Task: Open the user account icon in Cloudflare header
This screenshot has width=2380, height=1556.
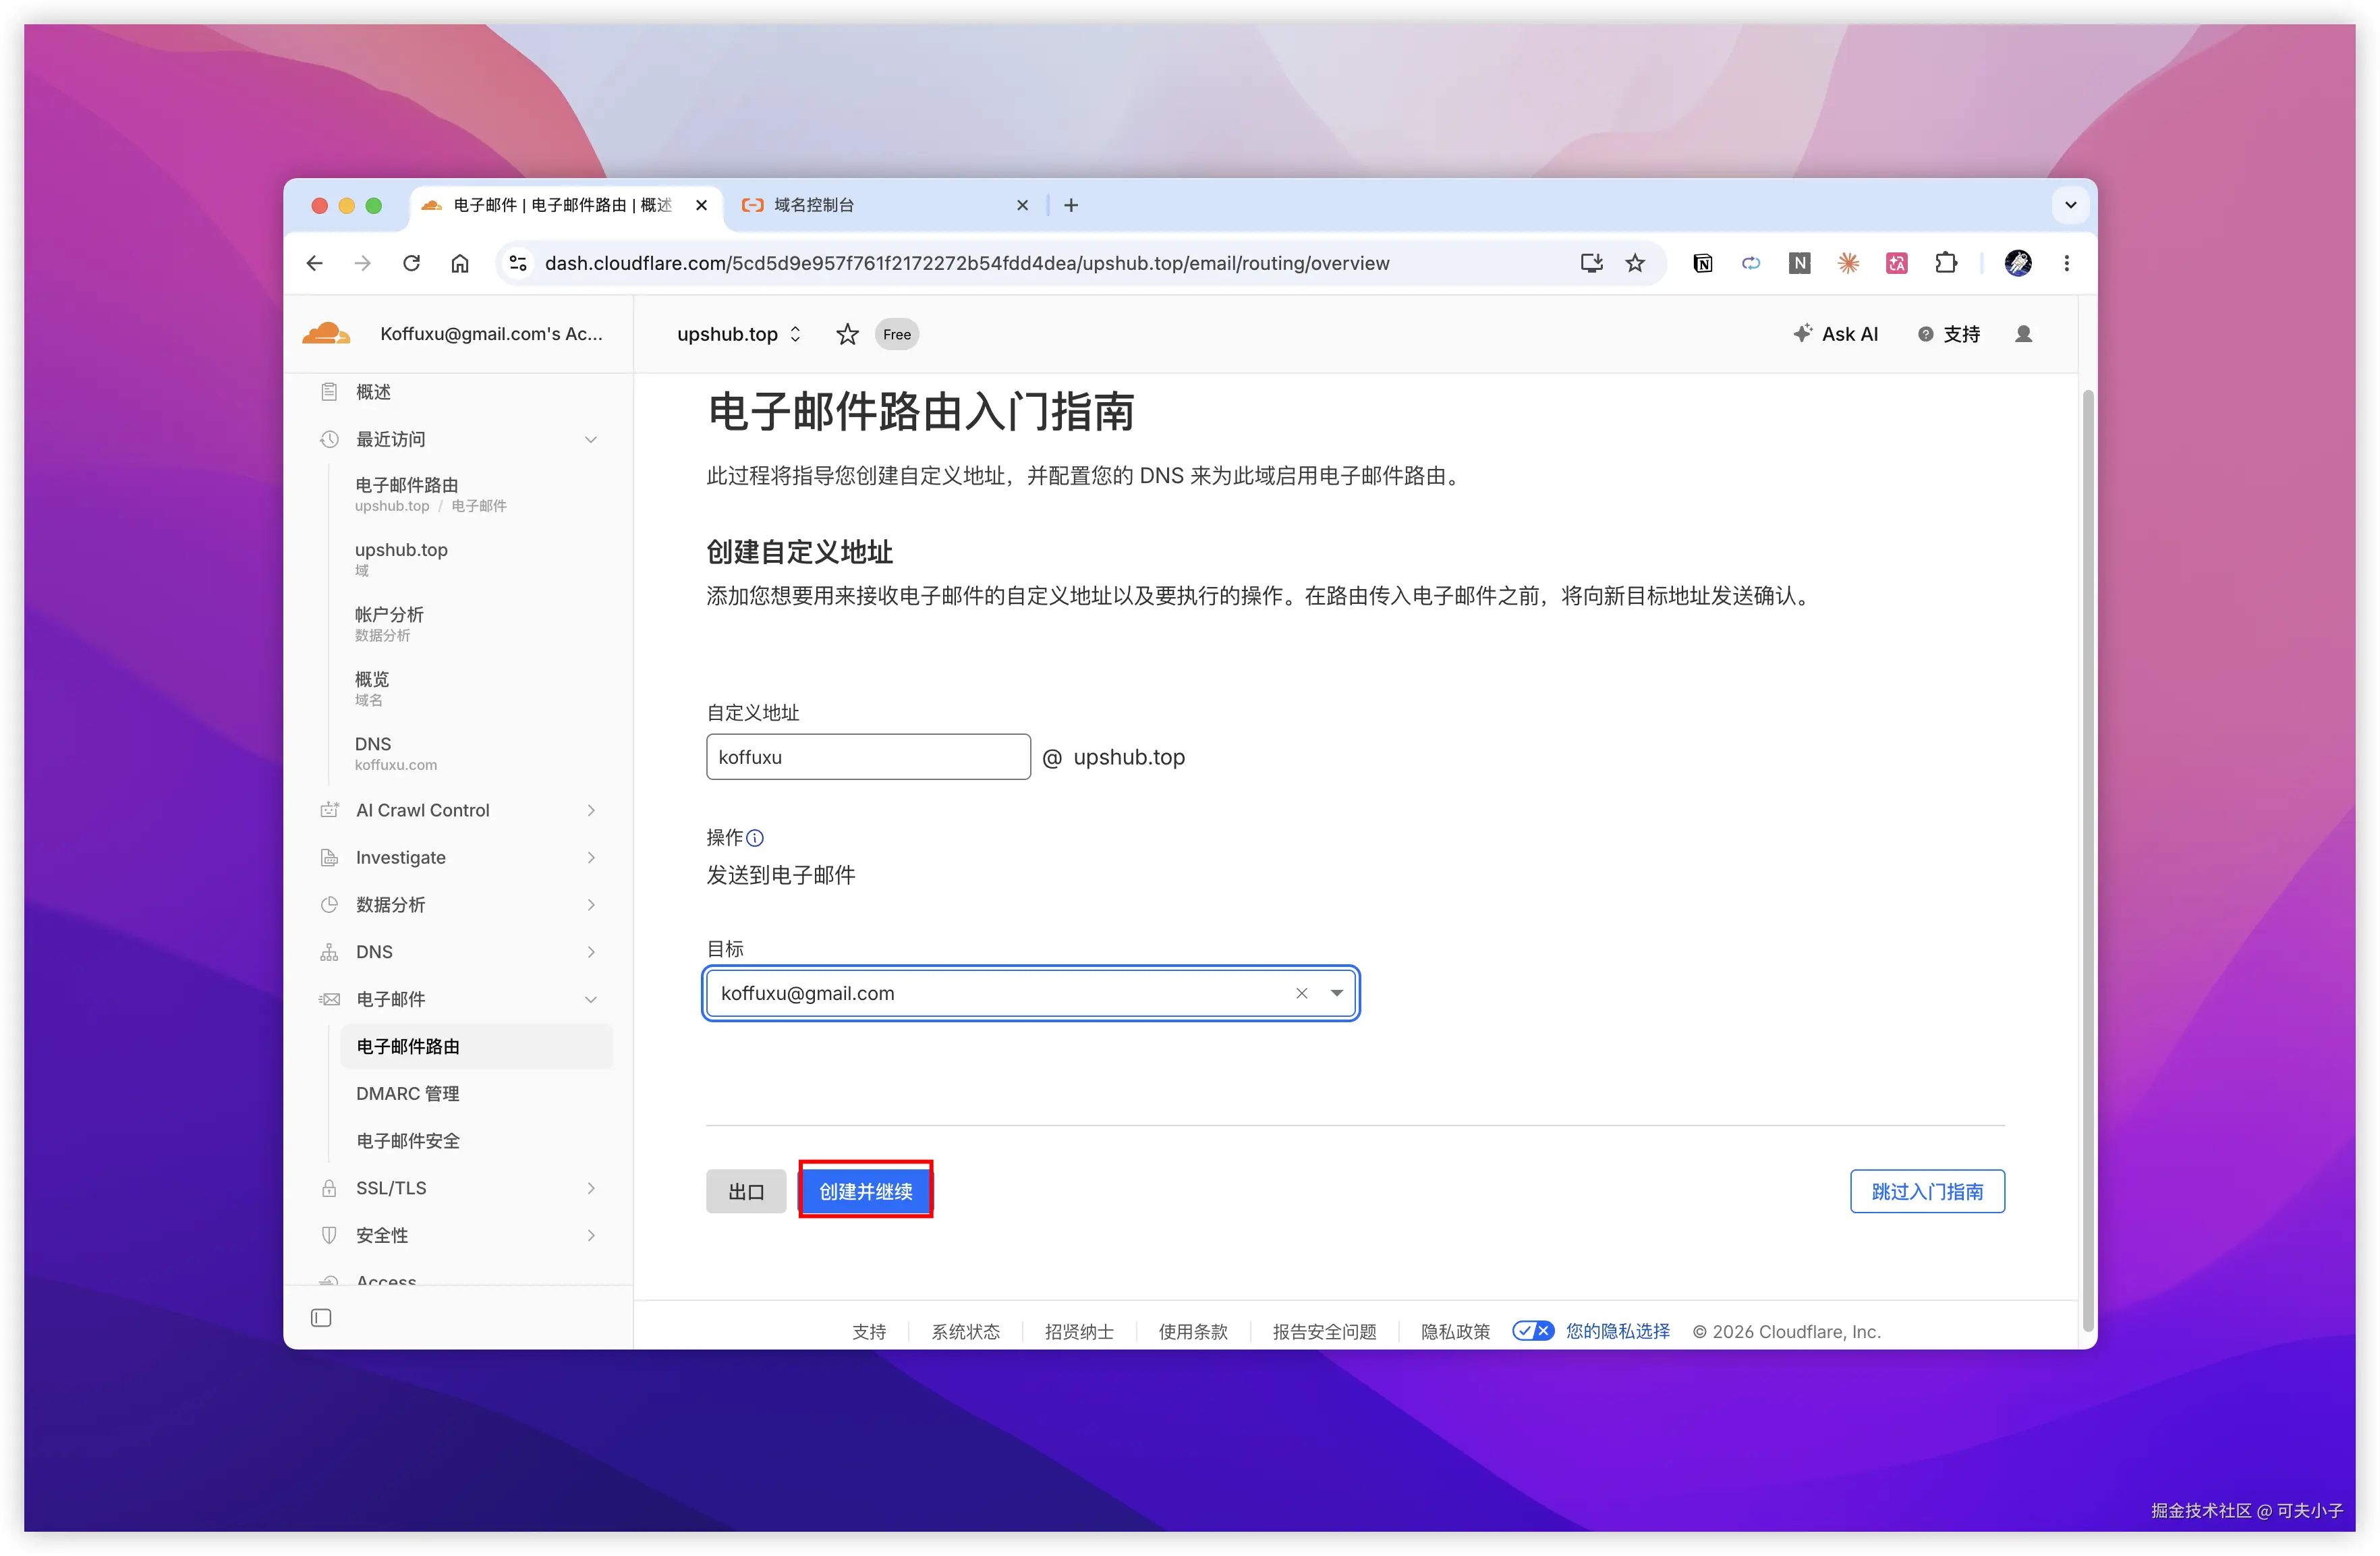Action: click(2023, 334)
